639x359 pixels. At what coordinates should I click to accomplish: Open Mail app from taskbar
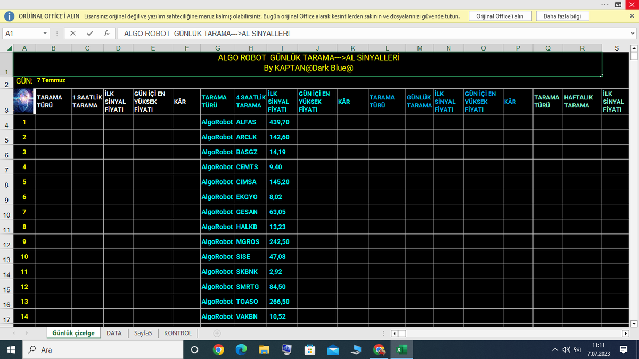pos(333,349)
